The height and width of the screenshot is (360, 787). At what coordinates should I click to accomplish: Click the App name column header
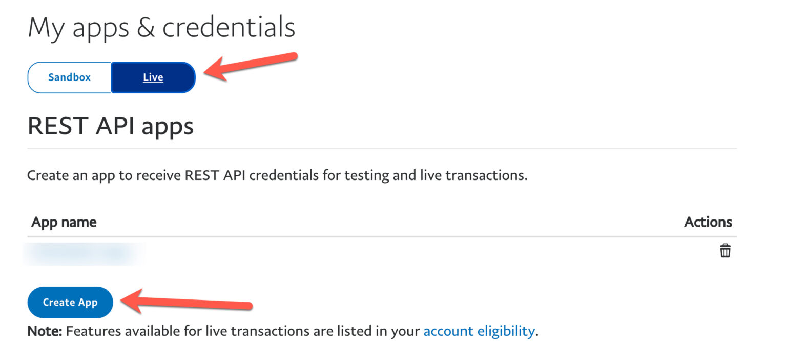coord(64,222)
